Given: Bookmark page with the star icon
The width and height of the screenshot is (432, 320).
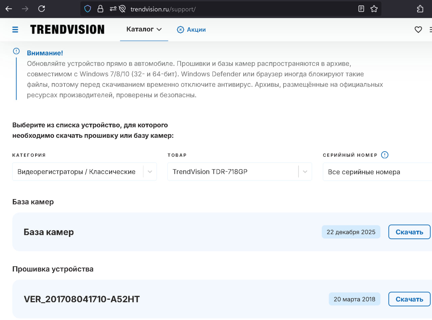Looking at the screenshot, I should point(374,9).
